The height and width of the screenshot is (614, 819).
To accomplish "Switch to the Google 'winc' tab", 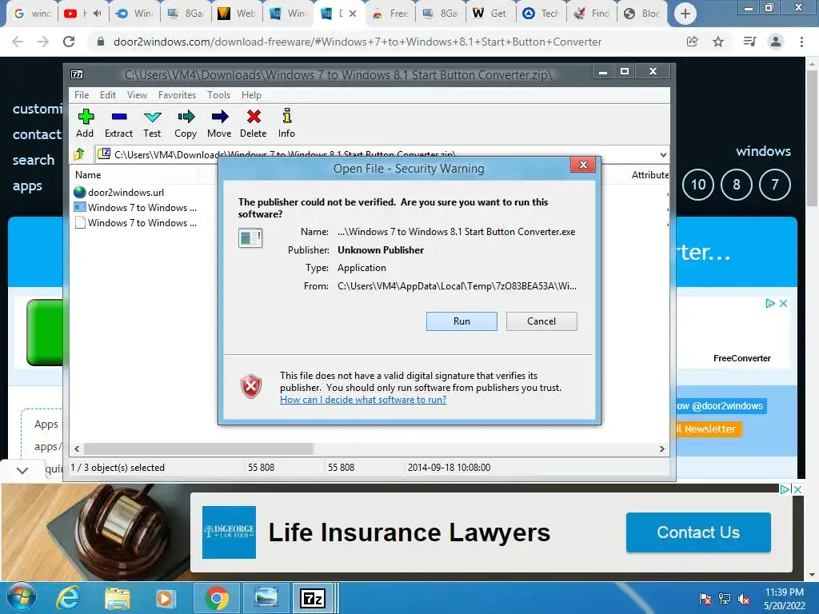I will [31, 14].
